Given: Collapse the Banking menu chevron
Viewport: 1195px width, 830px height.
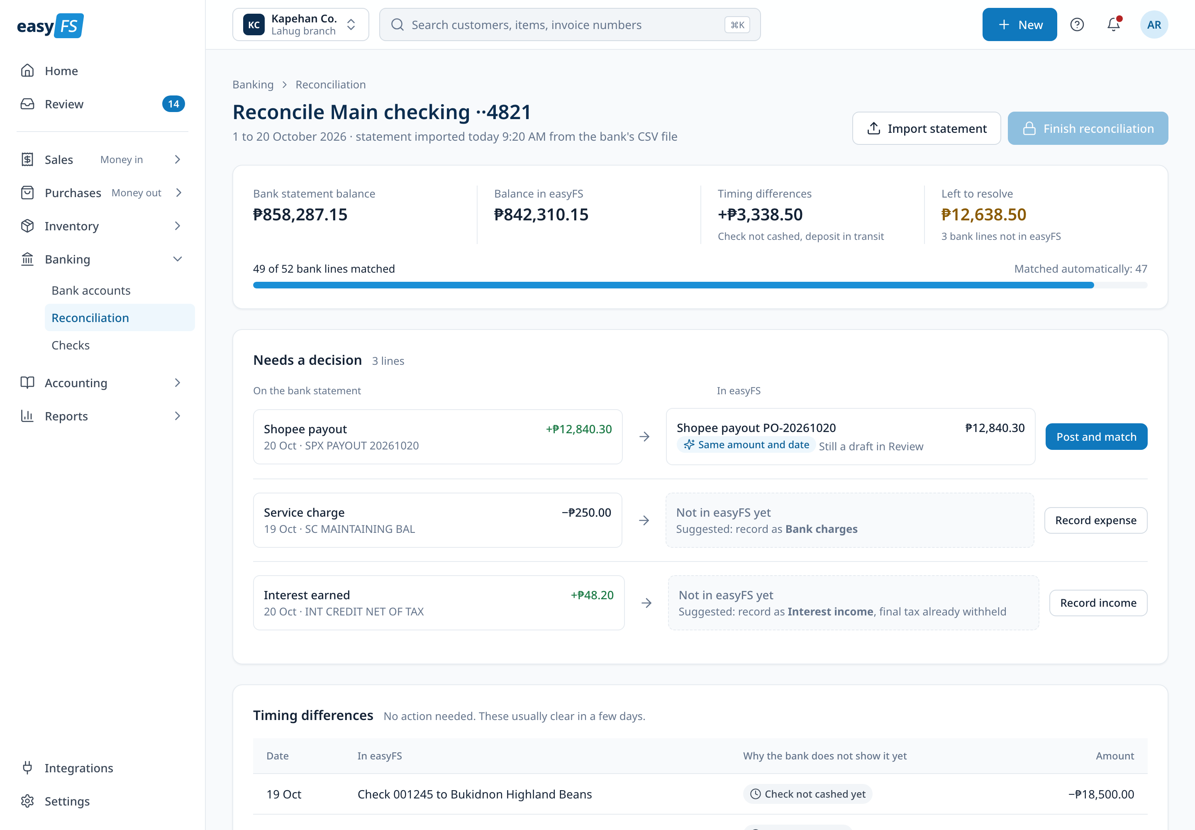Looking at the screenshot, I should click(x=178, y=259).
